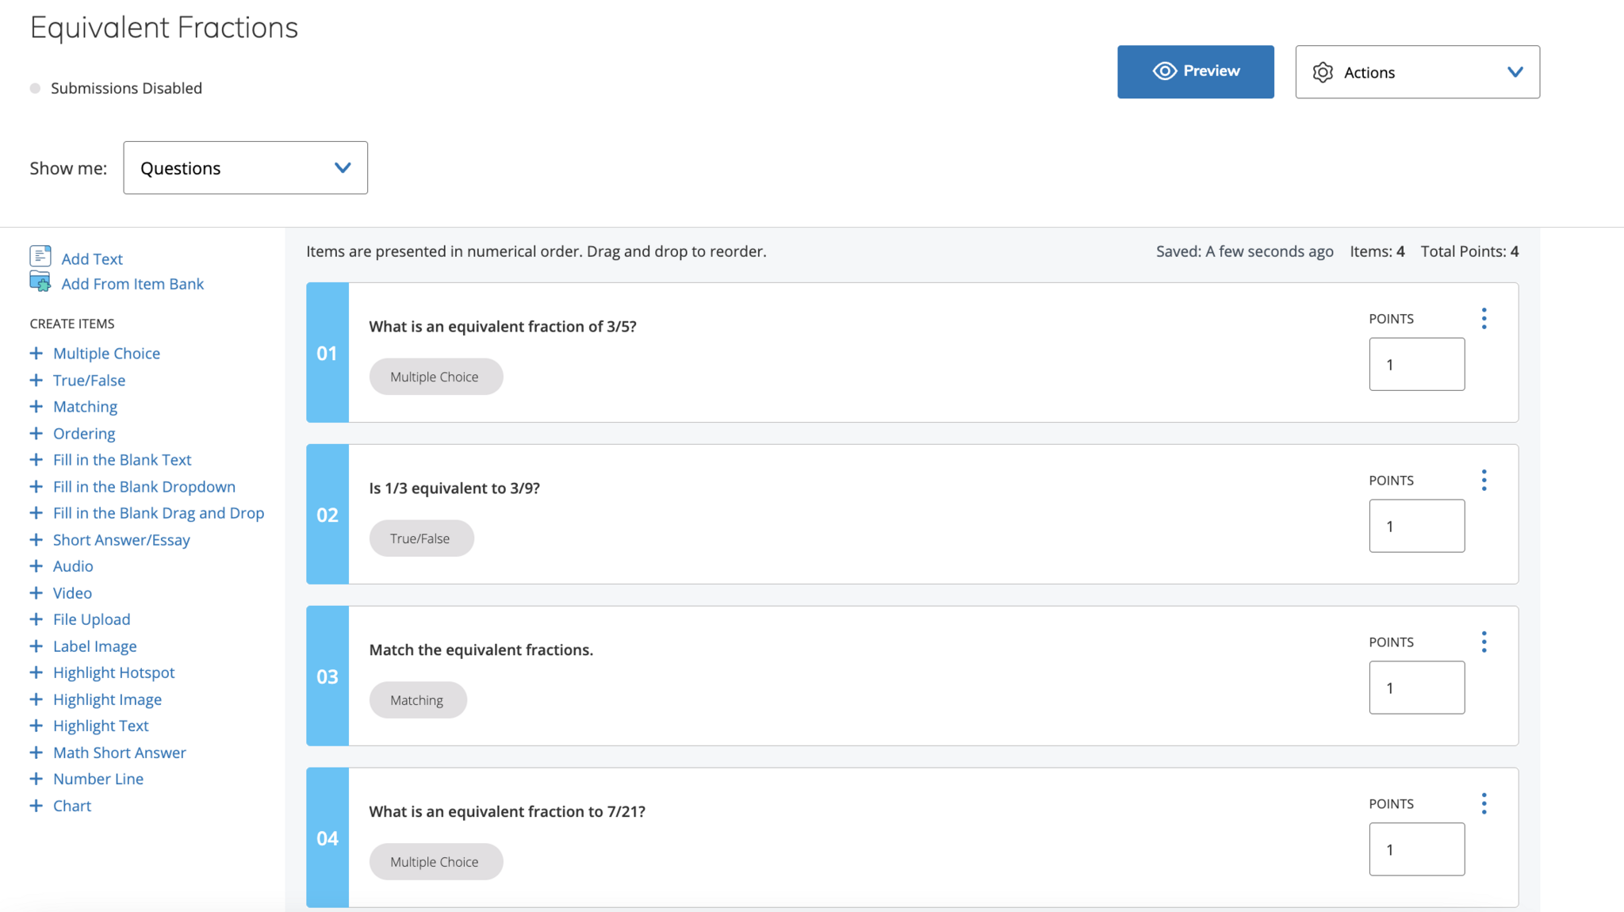Click the Preview button
The width and height of the screenshot is (1624, 912).
pyautogui.click(x=1195, y=71)
